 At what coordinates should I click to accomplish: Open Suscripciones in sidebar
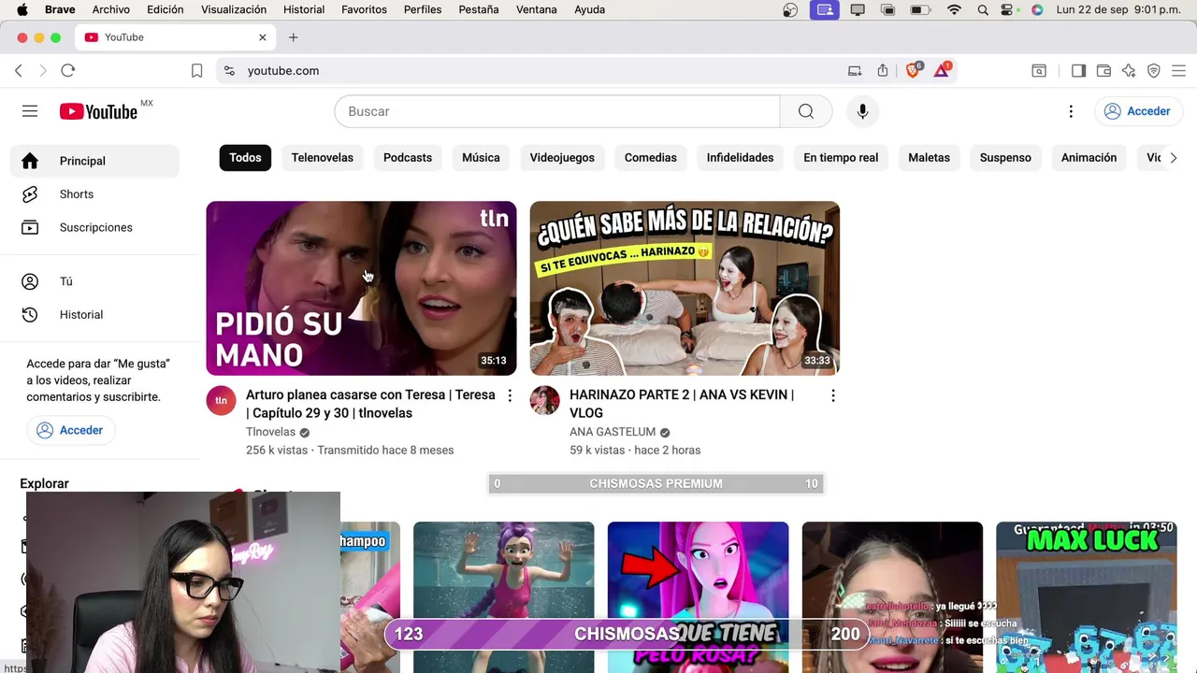(x=94, y=227)
